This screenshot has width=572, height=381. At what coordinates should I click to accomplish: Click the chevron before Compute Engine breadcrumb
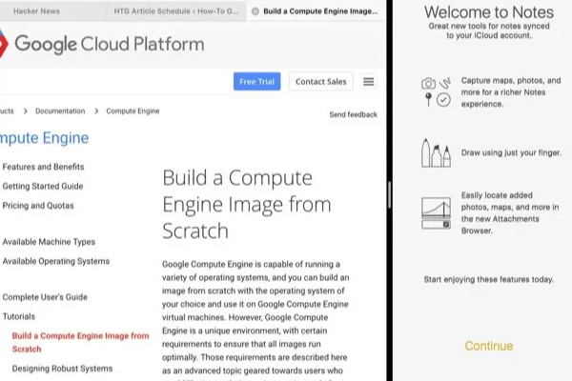click(x=96, y=110)
